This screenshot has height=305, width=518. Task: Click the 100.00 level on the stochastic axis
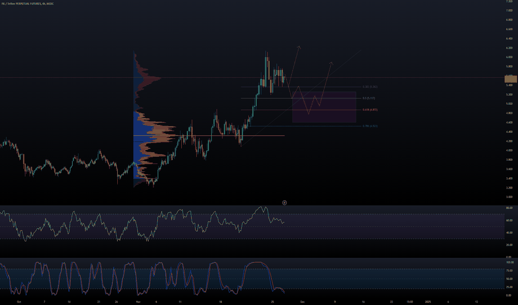pos(510,262)
